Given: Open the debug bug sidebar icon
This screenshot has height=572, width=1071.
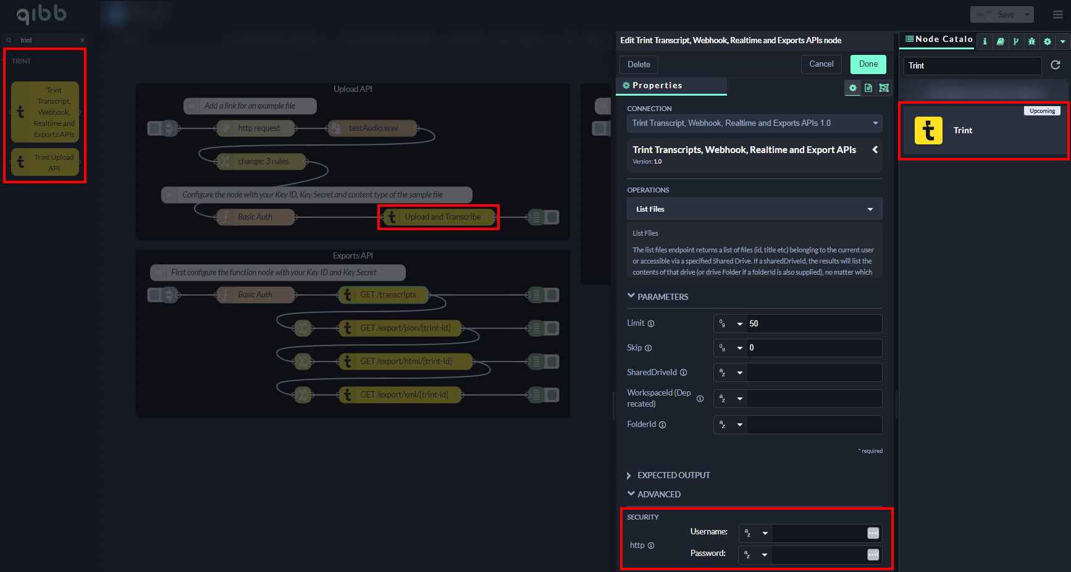Looking at the screenshot, I should click(1031, 41).
